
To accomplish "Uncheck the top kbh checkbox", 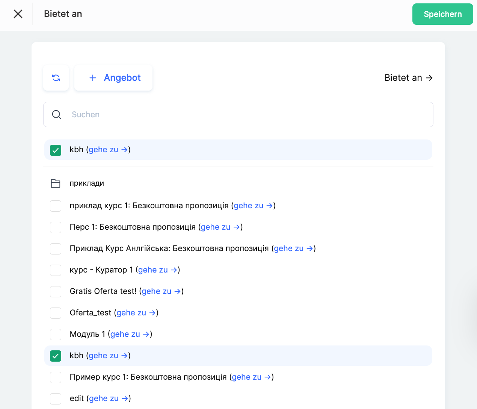I will point(56,150).
